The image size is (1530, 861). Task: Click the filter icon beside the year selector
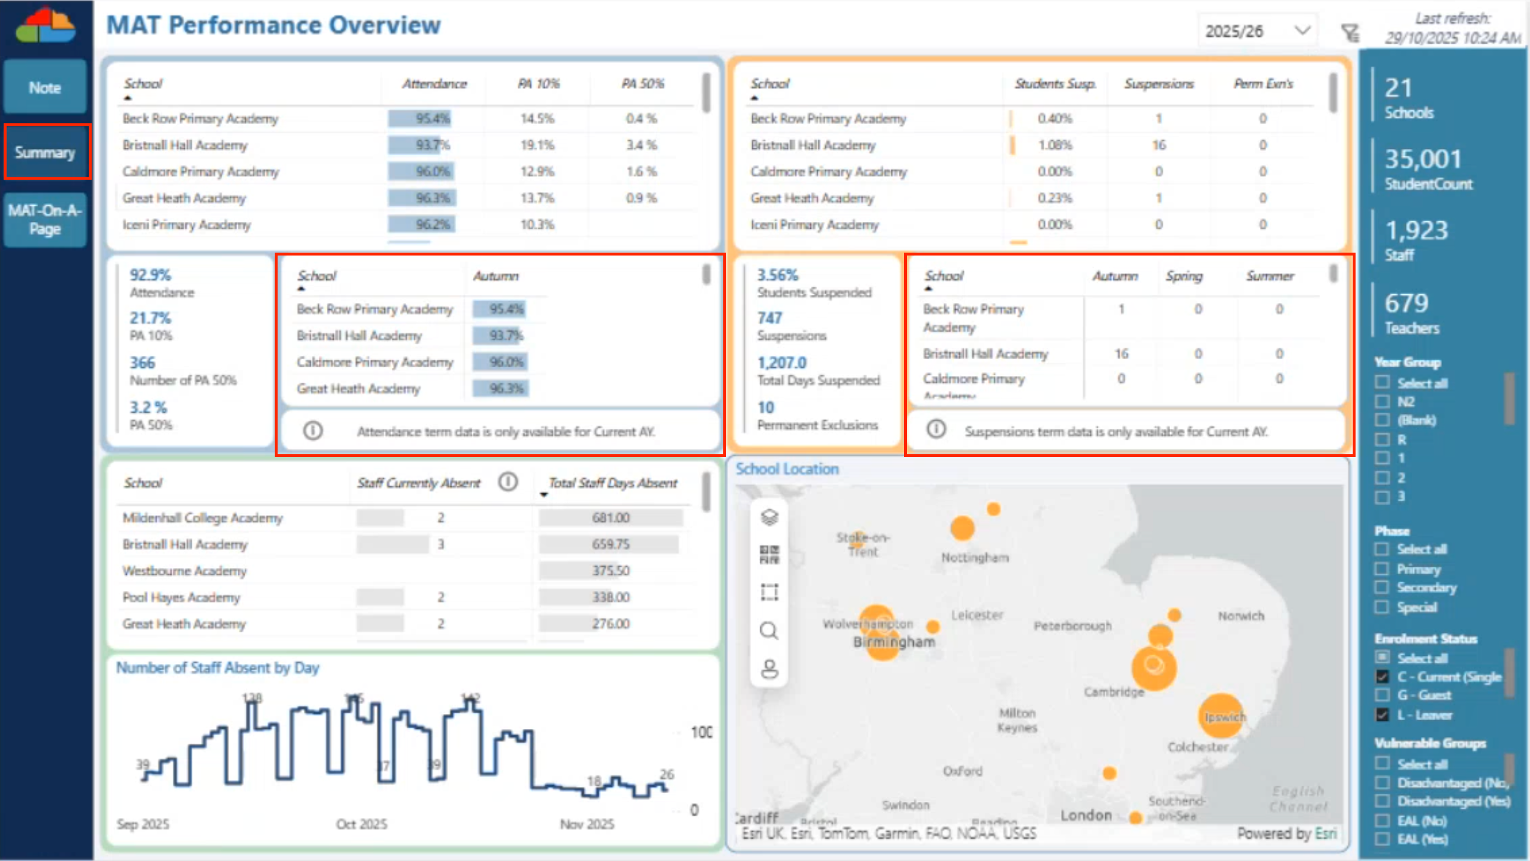(1350, 32)
